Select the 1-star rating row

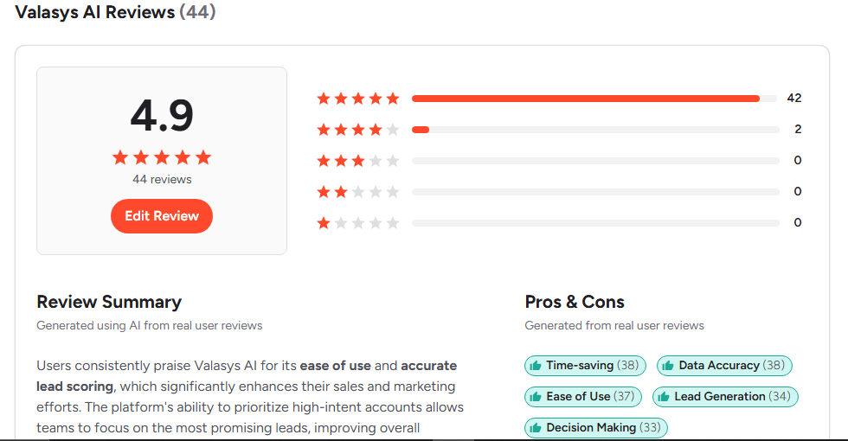[x=559, y=223]
